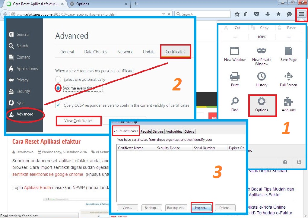Image resolution: width=308 pixels, height=218 pixels.
Task: Choose Save Page in the menu
Action: click(288, 54)
